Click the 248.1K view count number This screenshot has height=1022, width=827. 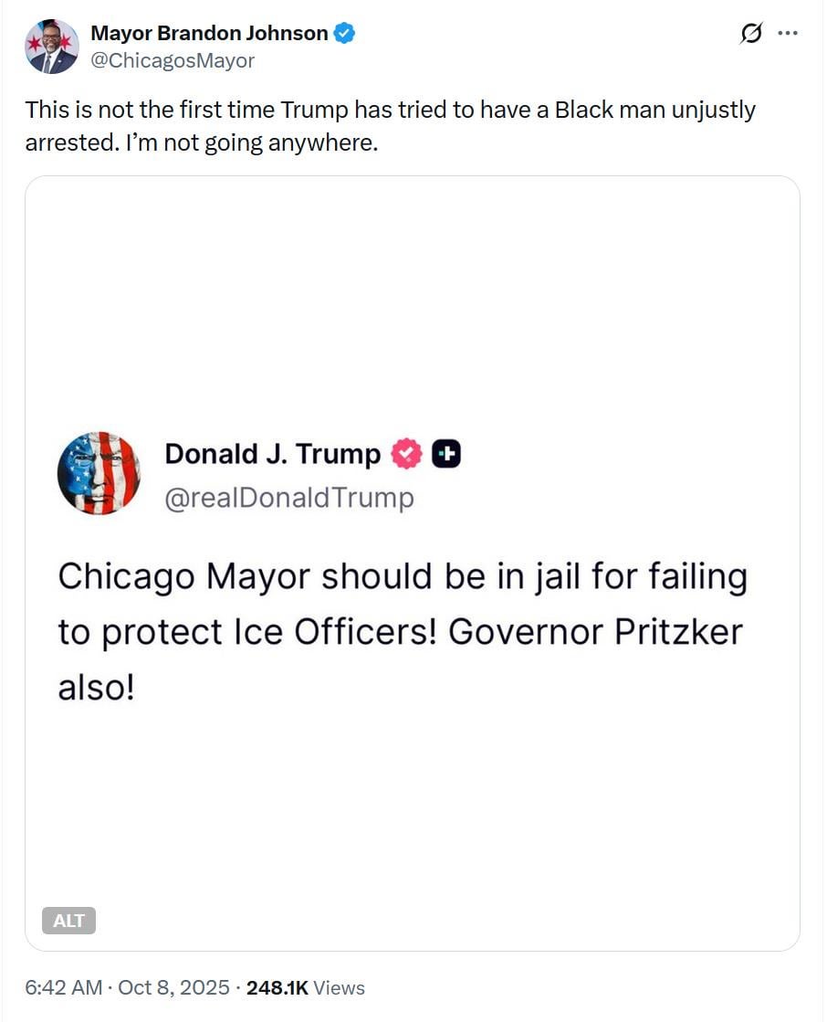click(277, 987)
